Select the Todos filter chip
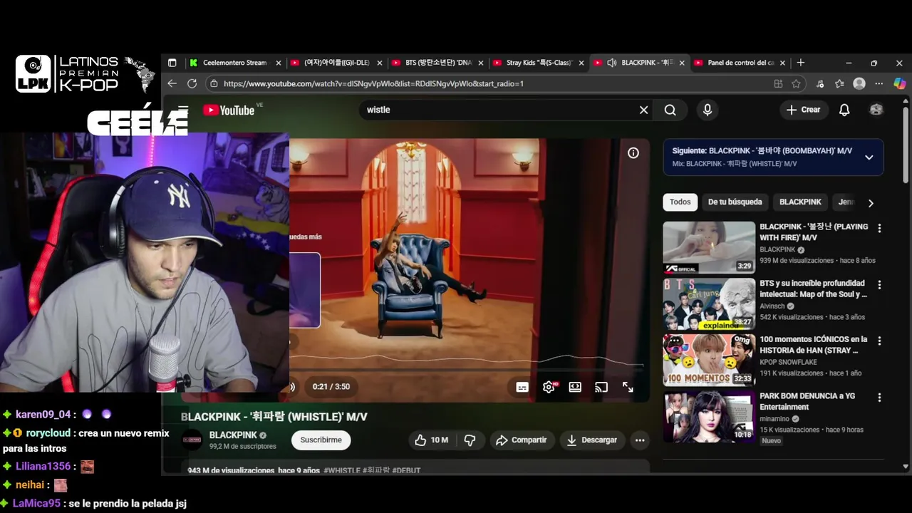This screenshot has height=513, width=912. [x=680, y=202]
